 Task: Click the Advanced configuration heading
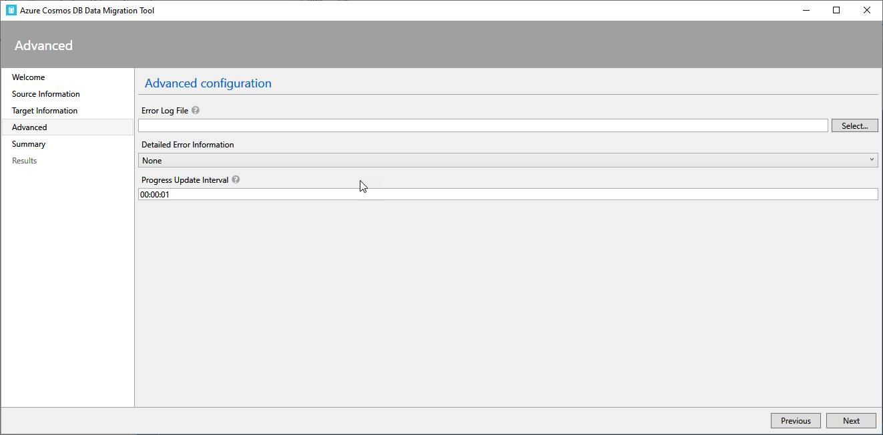pos(208,83)
